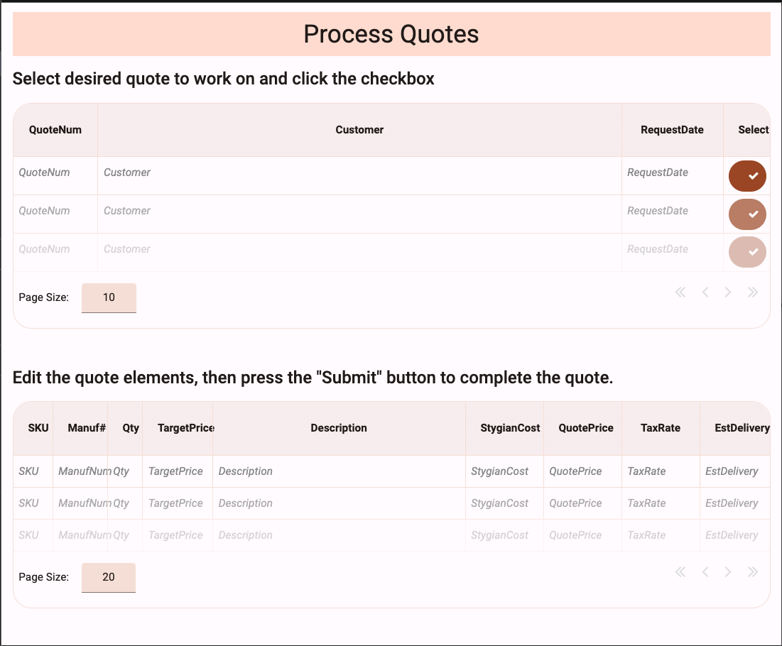This screenshot has height=646, width=782.
Task: Toggle Select switch in third quote row
Action: pos(747,253)
